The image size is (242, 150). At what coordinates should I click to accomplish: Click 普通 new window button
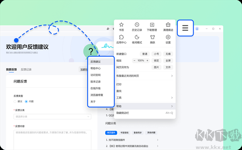pos(145,54)
